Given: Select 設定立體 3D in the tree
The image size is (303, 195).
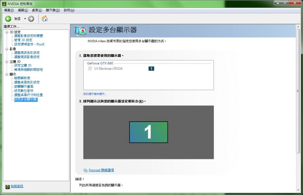Looking at the screenshot, I should click(23, 65).
